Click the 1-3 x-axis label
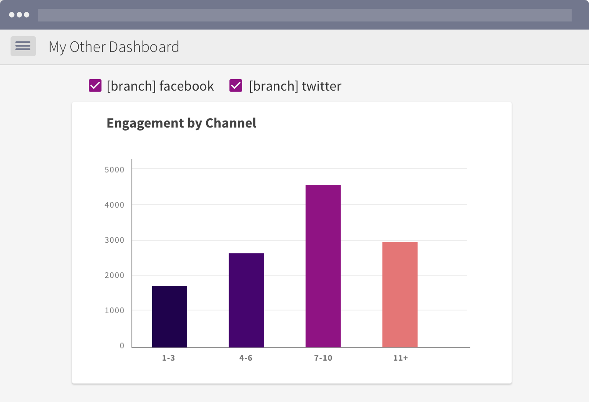This screenshot has width=589, height=402. tap(168, 358)
